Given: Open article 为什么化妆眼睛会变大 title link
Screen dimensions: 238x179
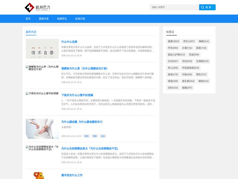Looking at the screenshot, I should coord(90,149).
